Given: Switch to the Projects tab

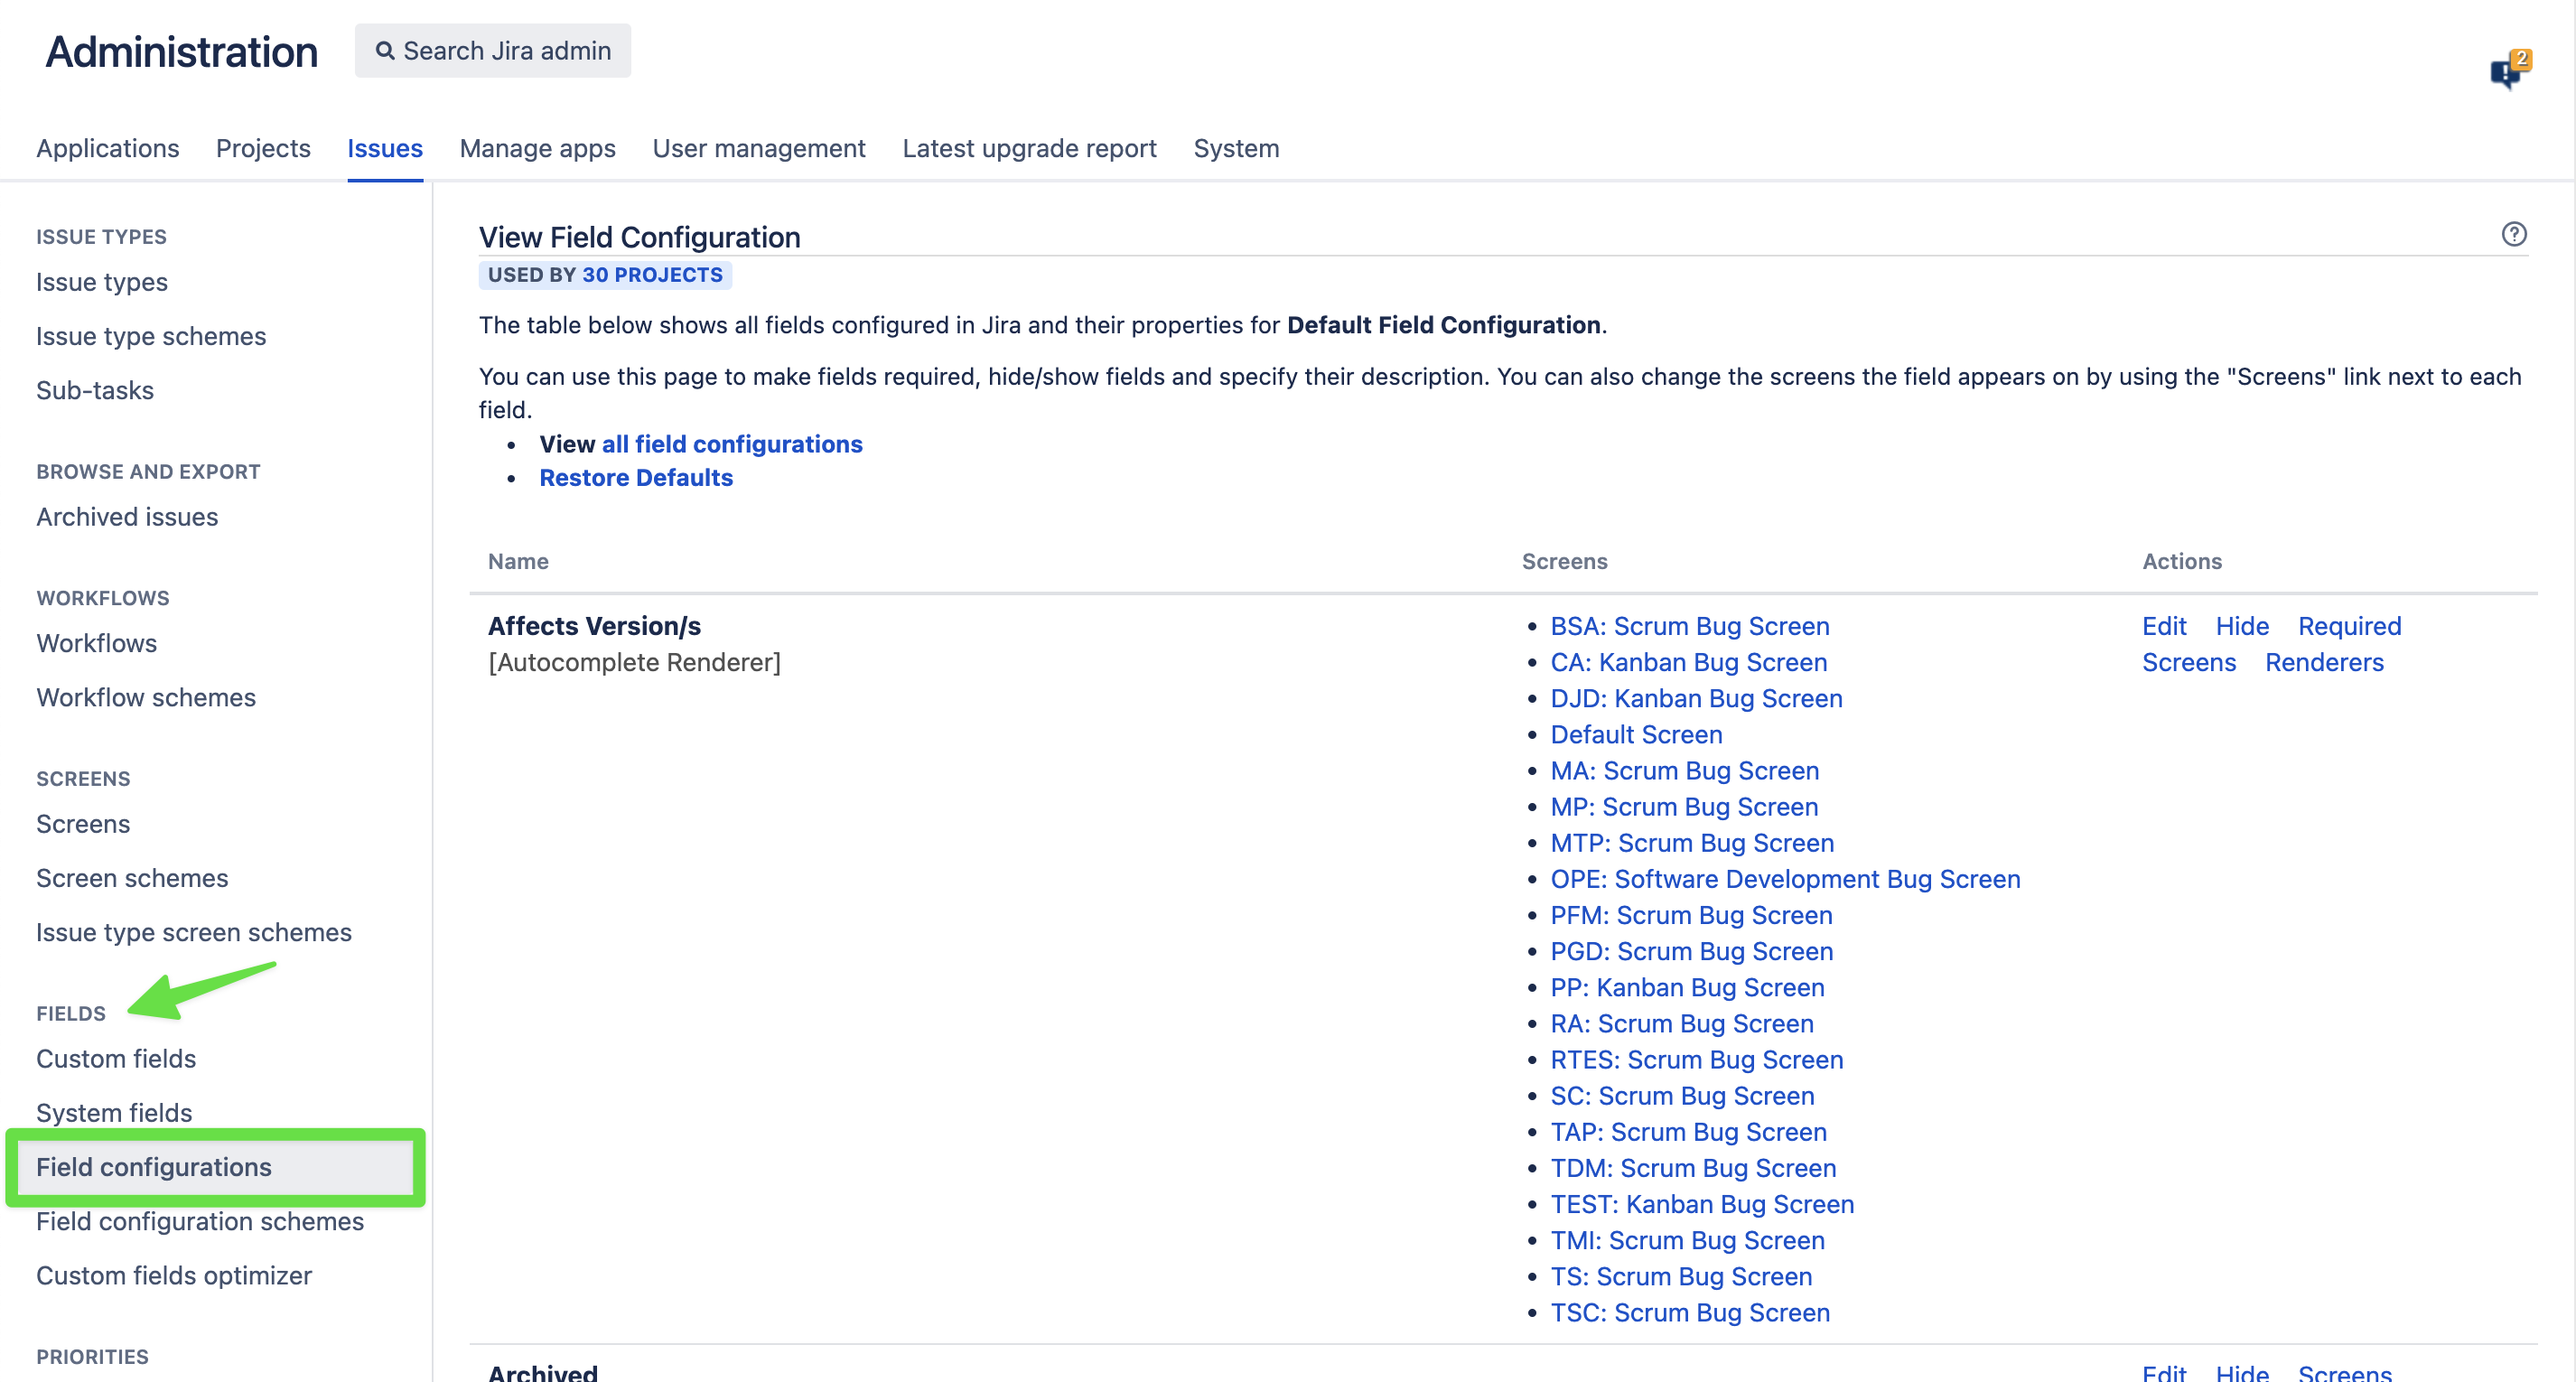Looking at the screenshot, I should (263, 148).
